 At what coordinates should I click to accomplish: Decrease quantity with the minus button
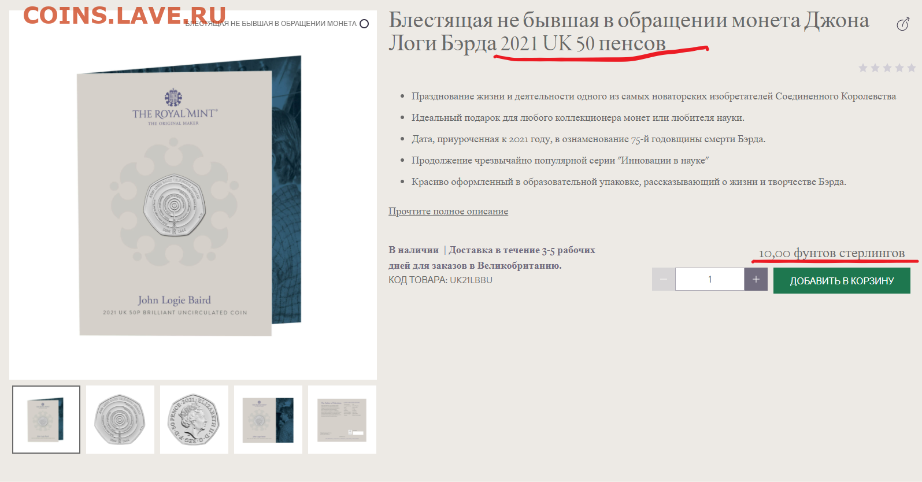(x=664, y=279)
